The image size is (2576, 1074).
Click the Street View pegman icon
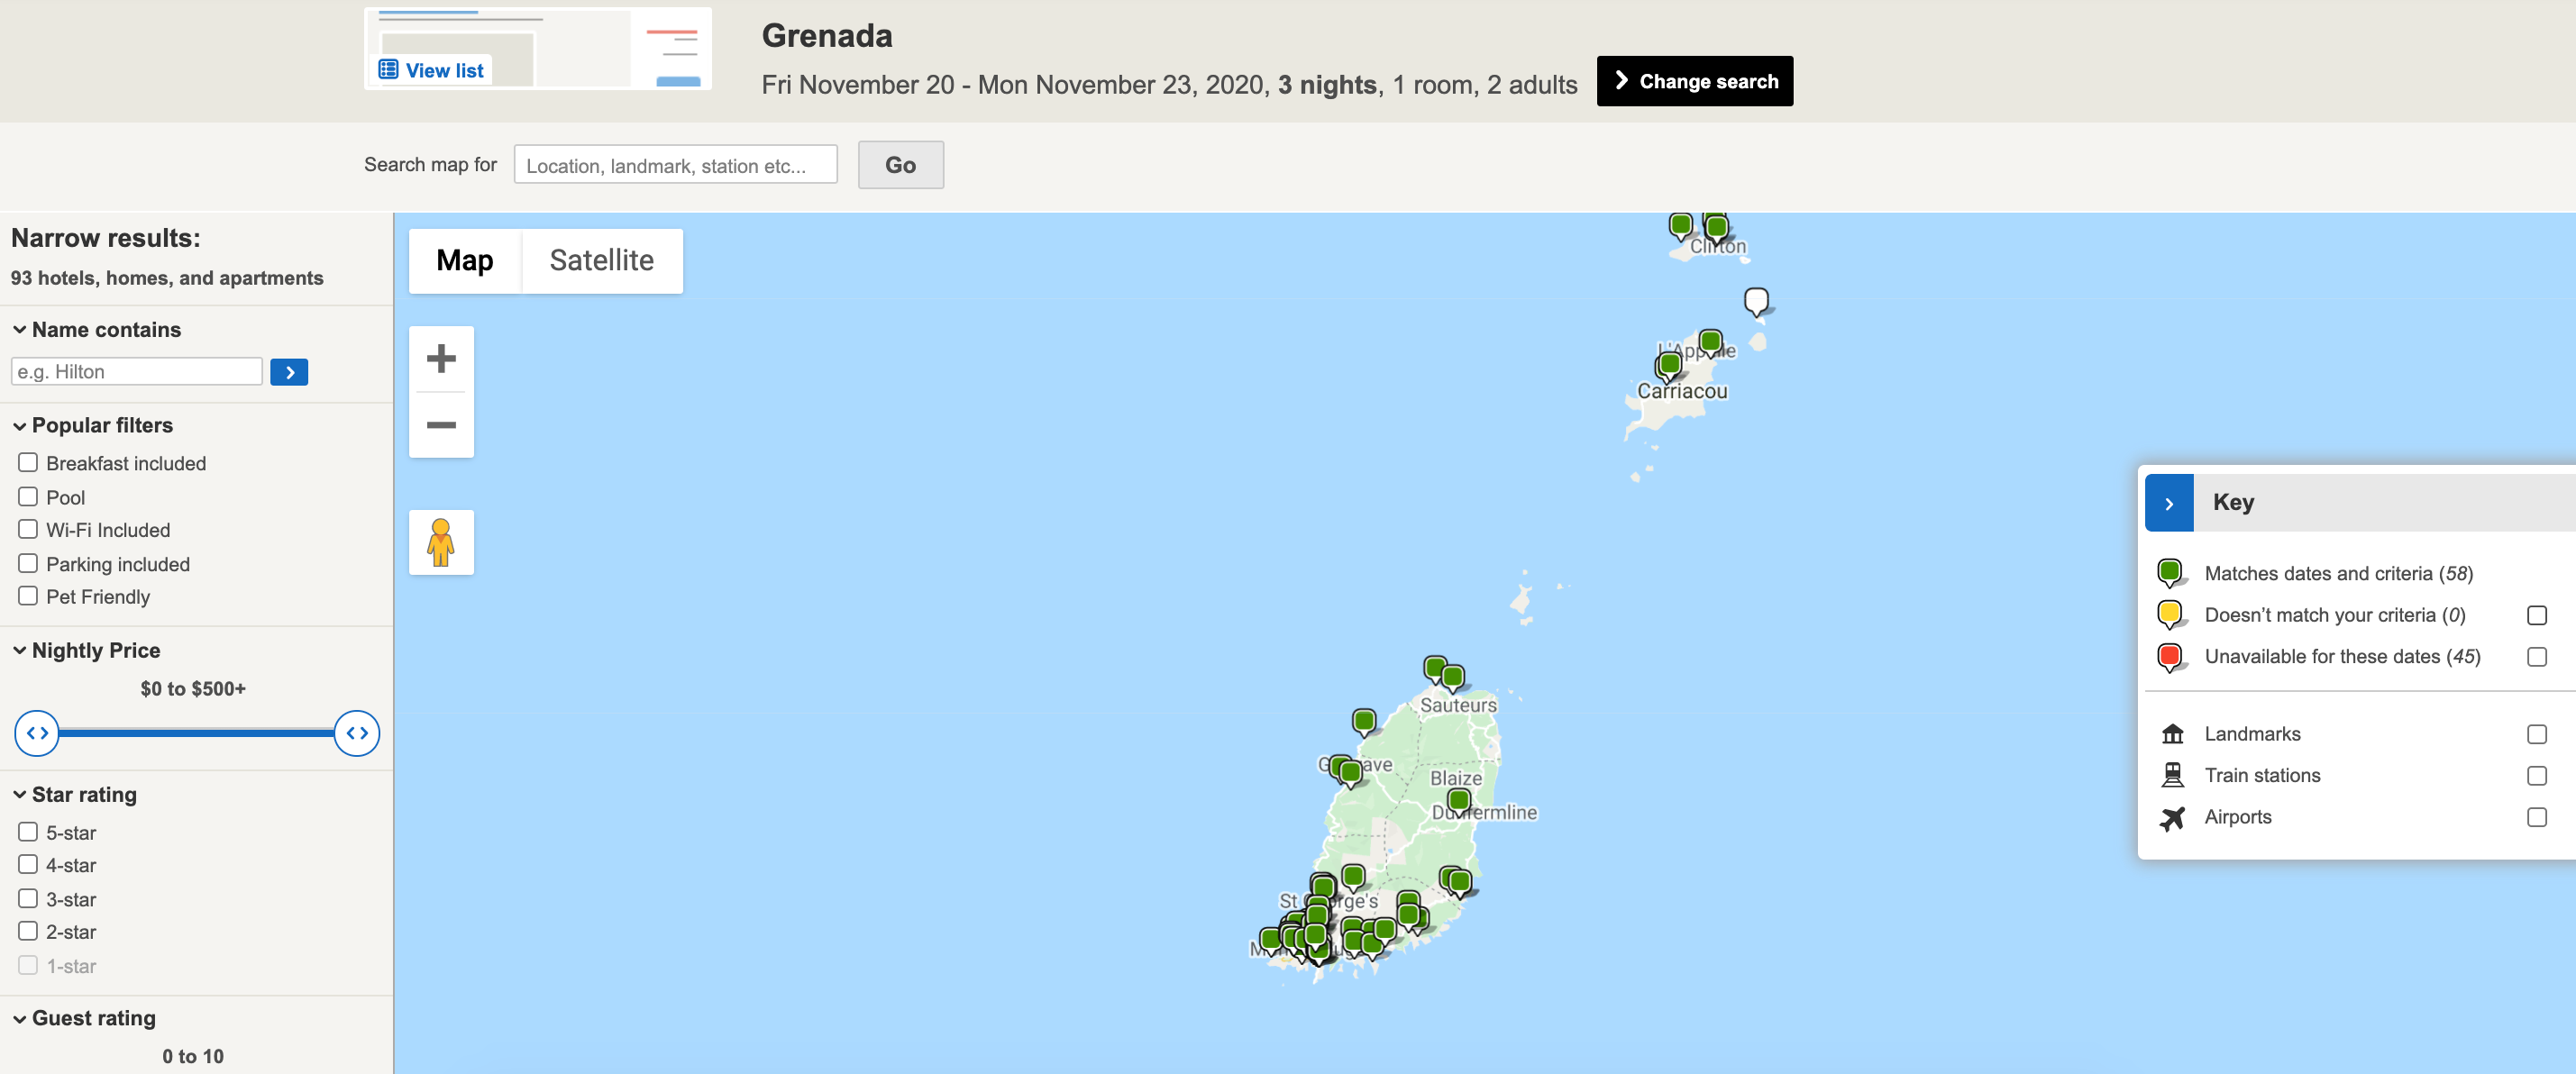[441, 542]
